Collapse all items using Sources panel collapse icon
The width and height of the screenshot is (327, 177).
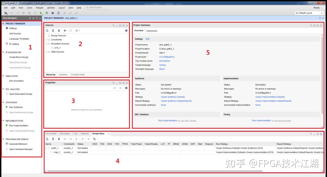pyautogui.click(x=53, y=30)
